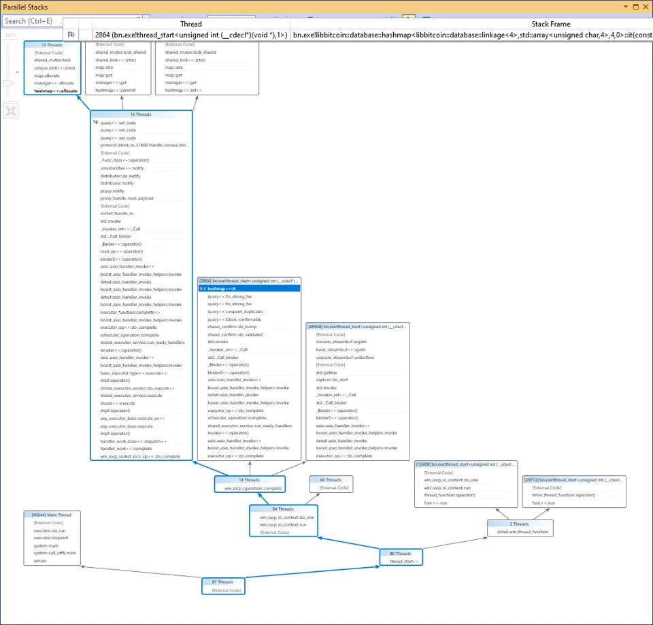
Task: Click the thread marker icon beside top query<>::set_code
Action: pos(95,122)
